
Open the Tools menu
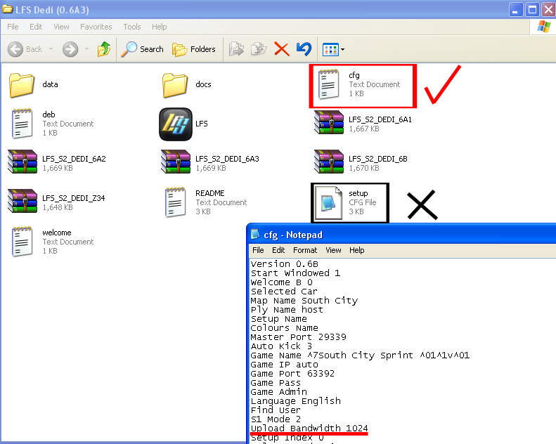coord(132,27)
